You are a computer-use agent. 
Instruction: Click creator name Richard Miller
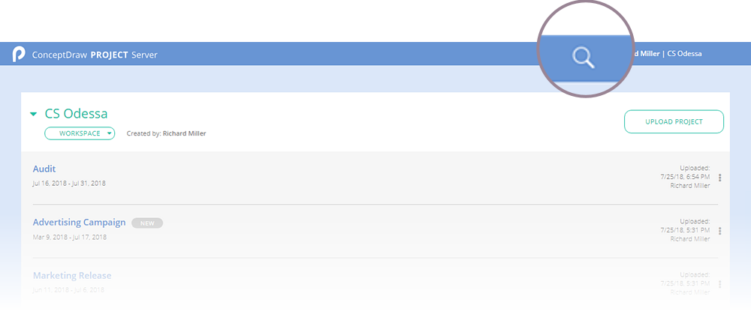[184, 133]
